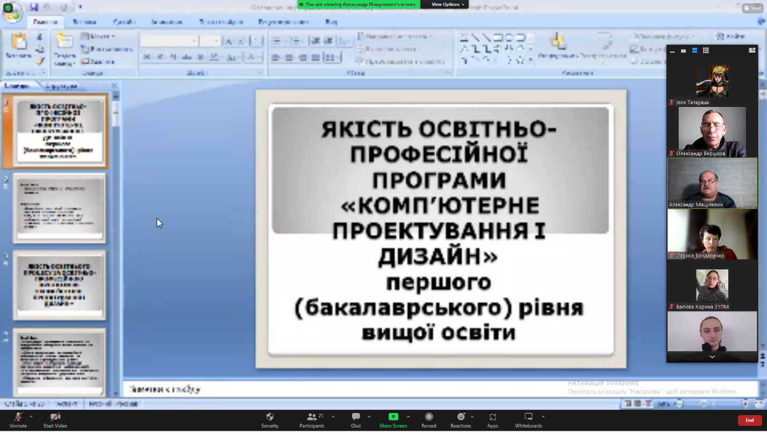Image resolution: width=767 pixels, height=435 pixels.
Task: Click the Format Painter brush icon
Action: pyautogui.click(x=40, y=61)
